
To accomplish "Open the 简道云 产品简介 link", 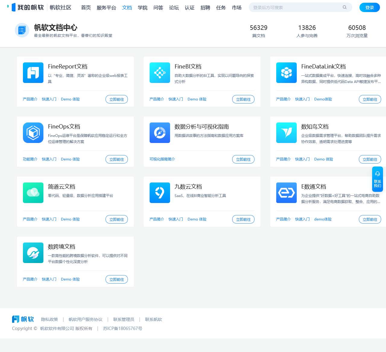I will pos(30,219).
